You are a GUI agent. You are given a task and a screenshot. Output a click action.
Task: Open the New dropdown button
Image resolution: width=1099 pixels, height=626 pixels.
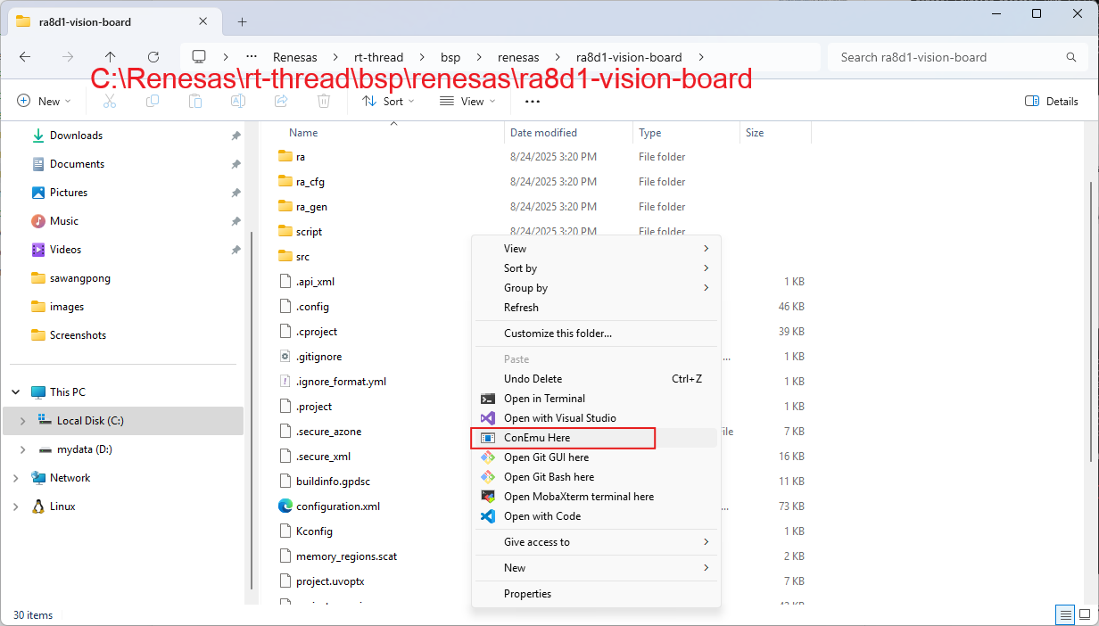(x=39, y=102)
